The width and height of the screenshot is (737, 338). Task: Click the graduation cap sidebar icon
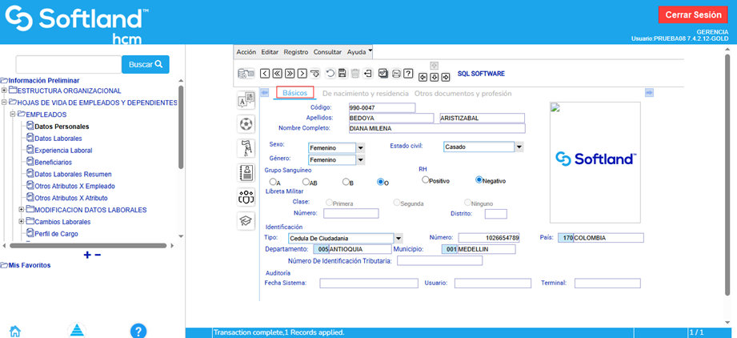(x=246, y=221)
